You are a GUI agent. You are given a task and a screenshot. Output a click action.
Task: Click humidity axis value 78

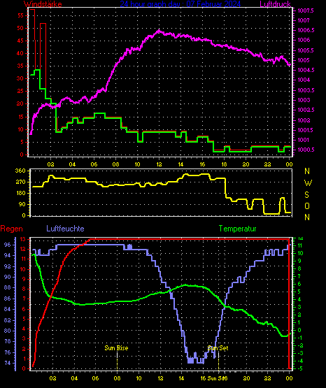pos(8,341)
